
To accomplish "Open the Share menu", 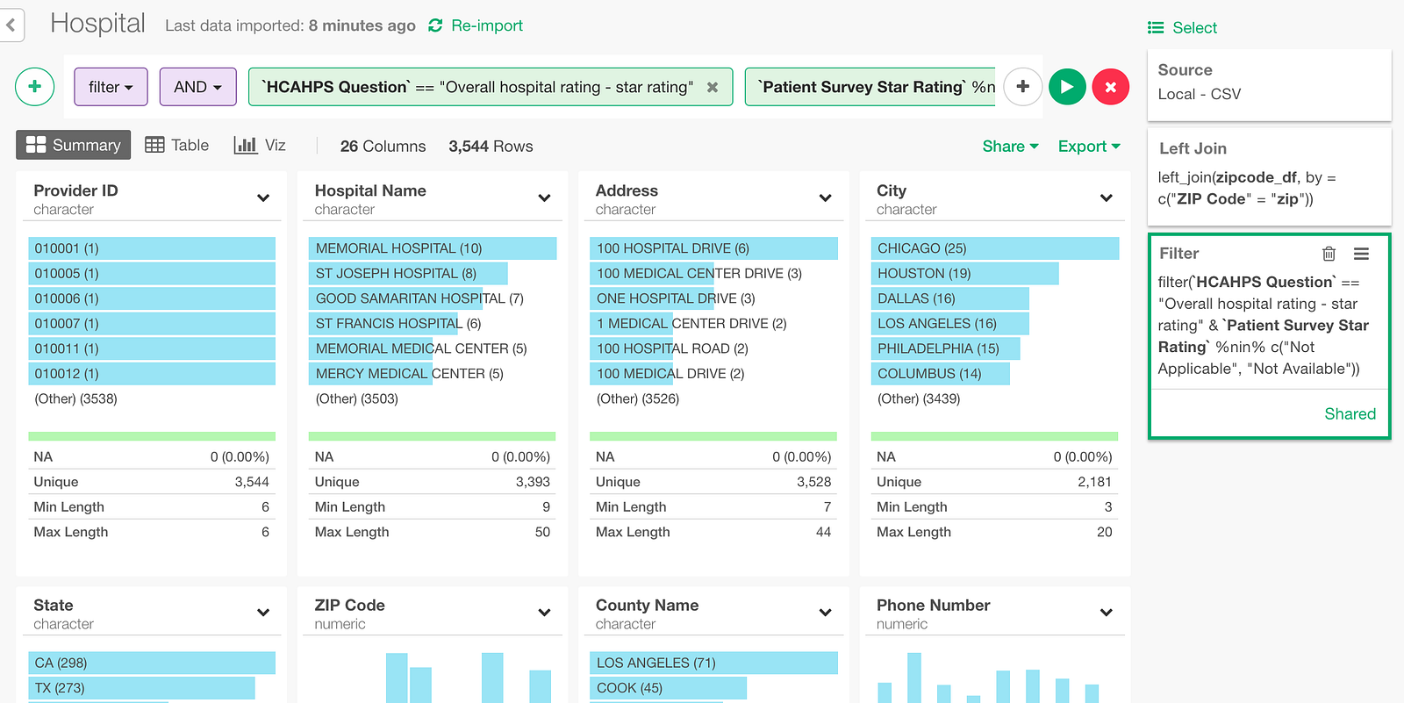I will point(1010,146).
